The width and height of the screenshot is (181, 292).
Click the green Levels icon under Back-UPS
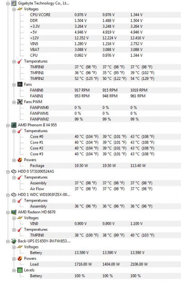[x=19, y=270]
